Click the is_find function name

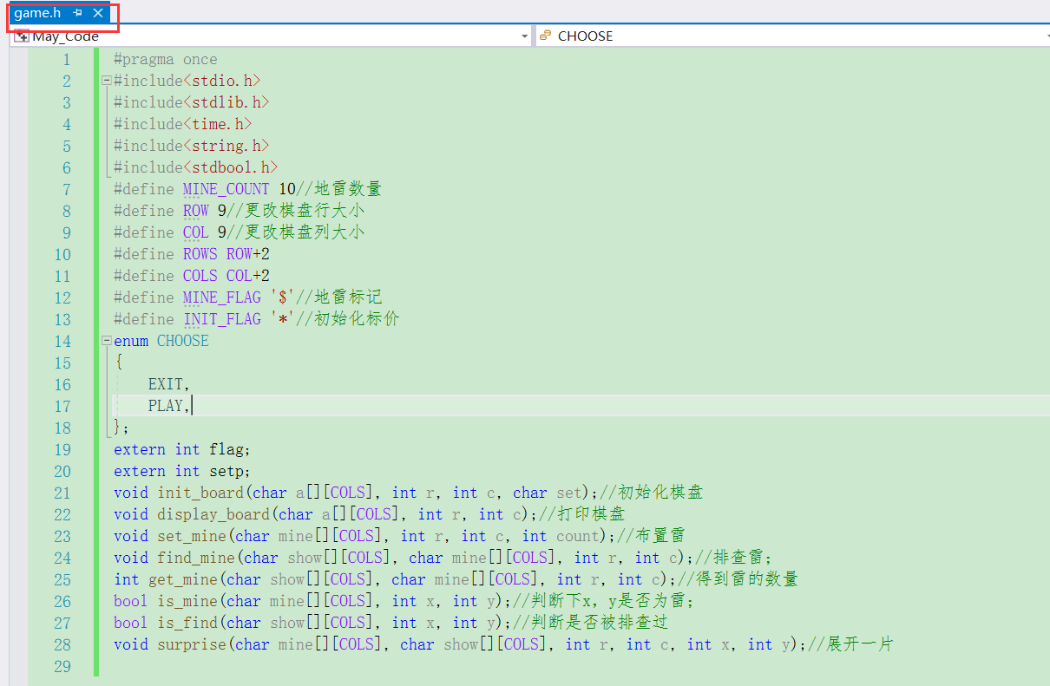(x=187, y=623)
